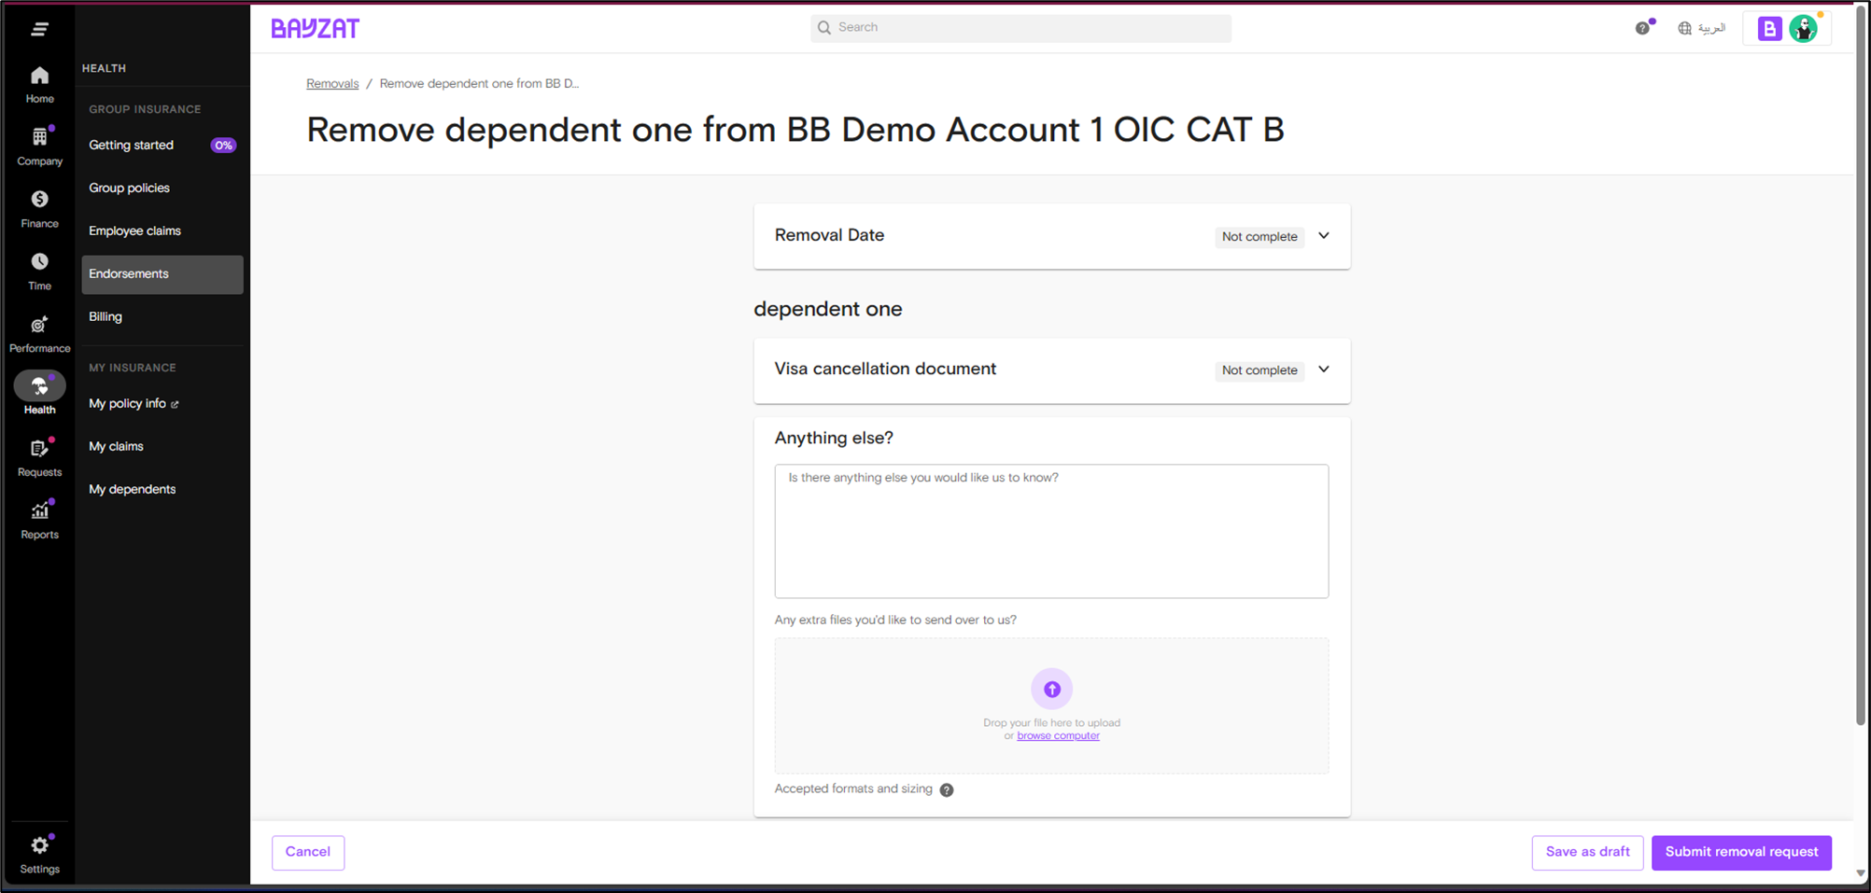Click Submit removal request button
This screenshot has width=1871, height=893.
1741,852
